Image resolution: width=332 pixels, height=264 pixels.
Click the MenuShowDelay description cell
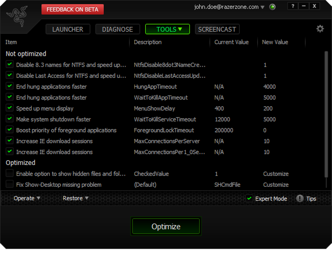[x=154, y=108]
